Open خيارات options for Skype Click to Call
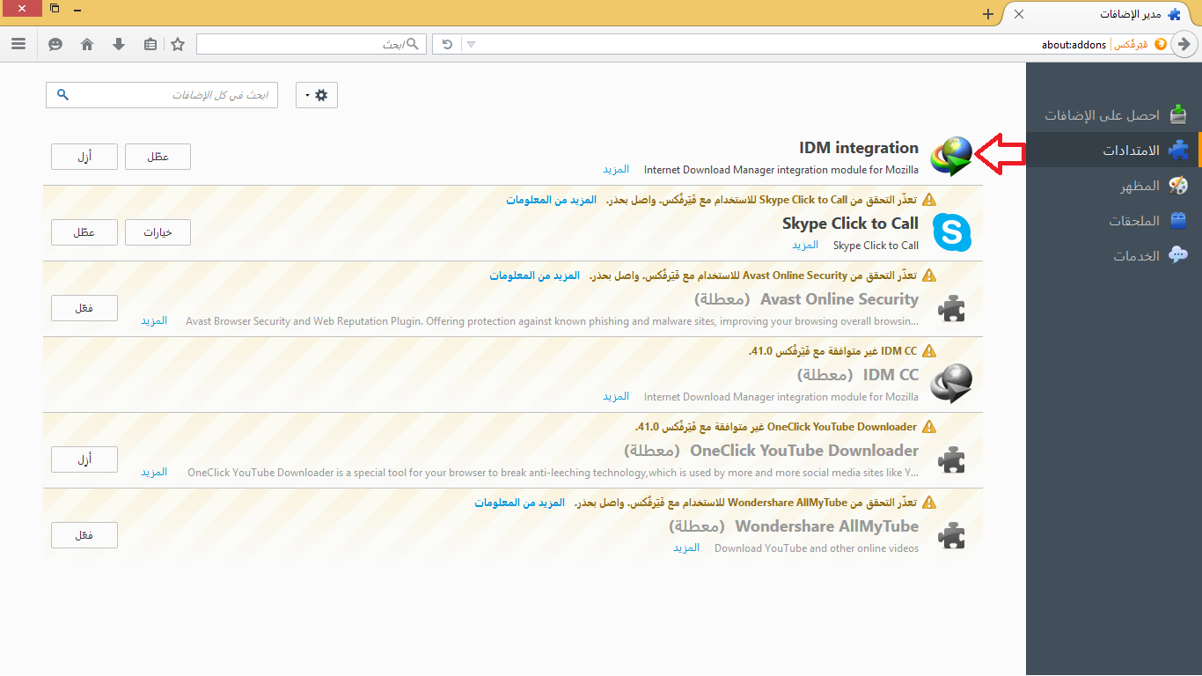This screenshot has height=676, width=1202. 158,232
